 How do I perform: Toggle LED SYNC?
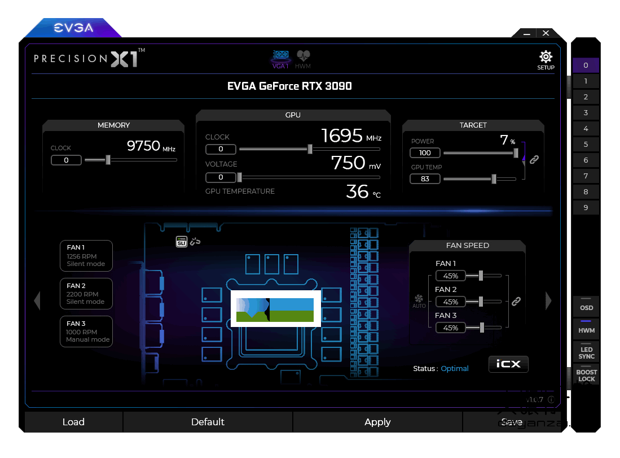586,352
